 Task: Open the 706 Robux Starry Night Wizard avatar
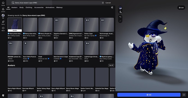[x=14, y=77]
